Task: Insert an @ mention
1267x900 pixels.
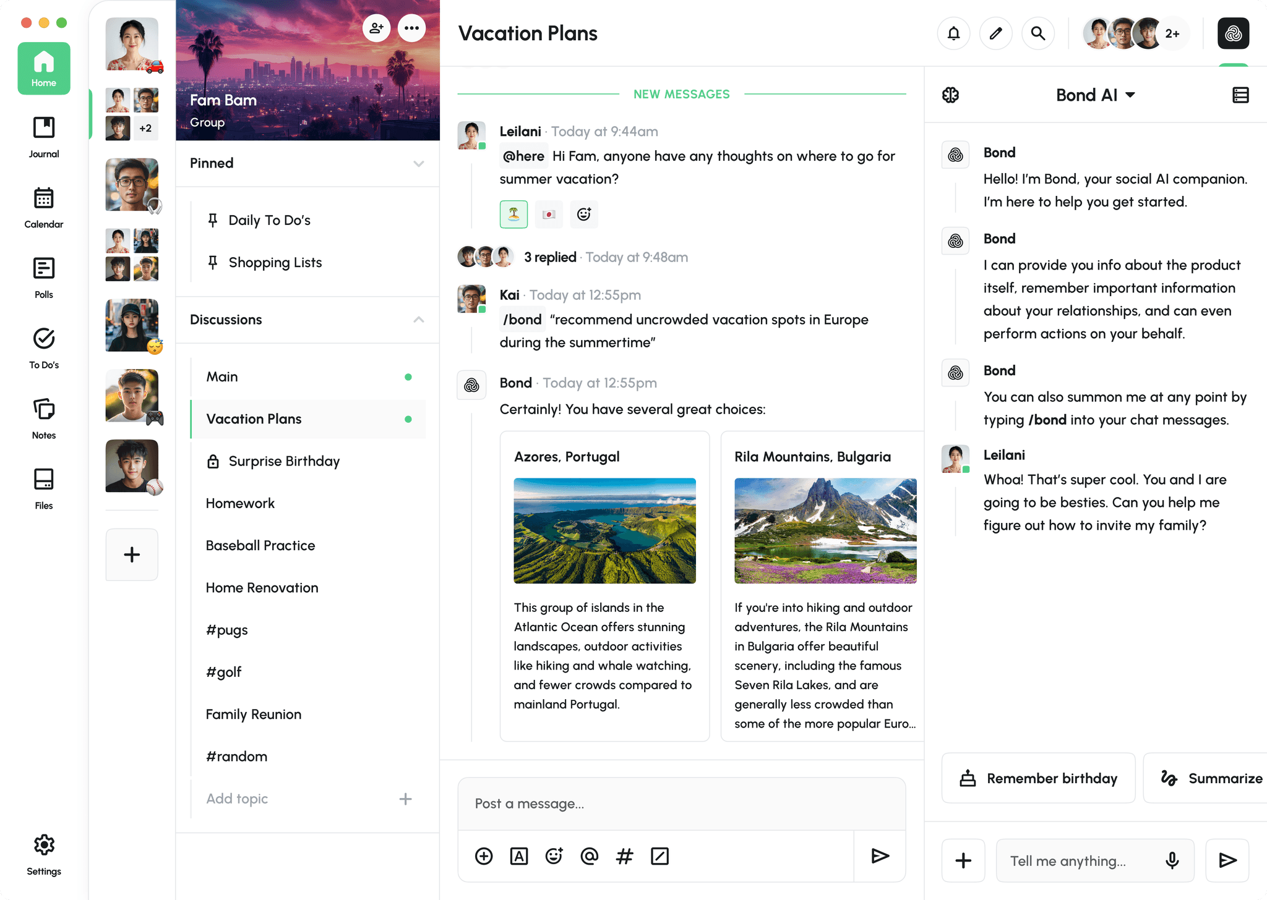Action: tap(590, 856)
